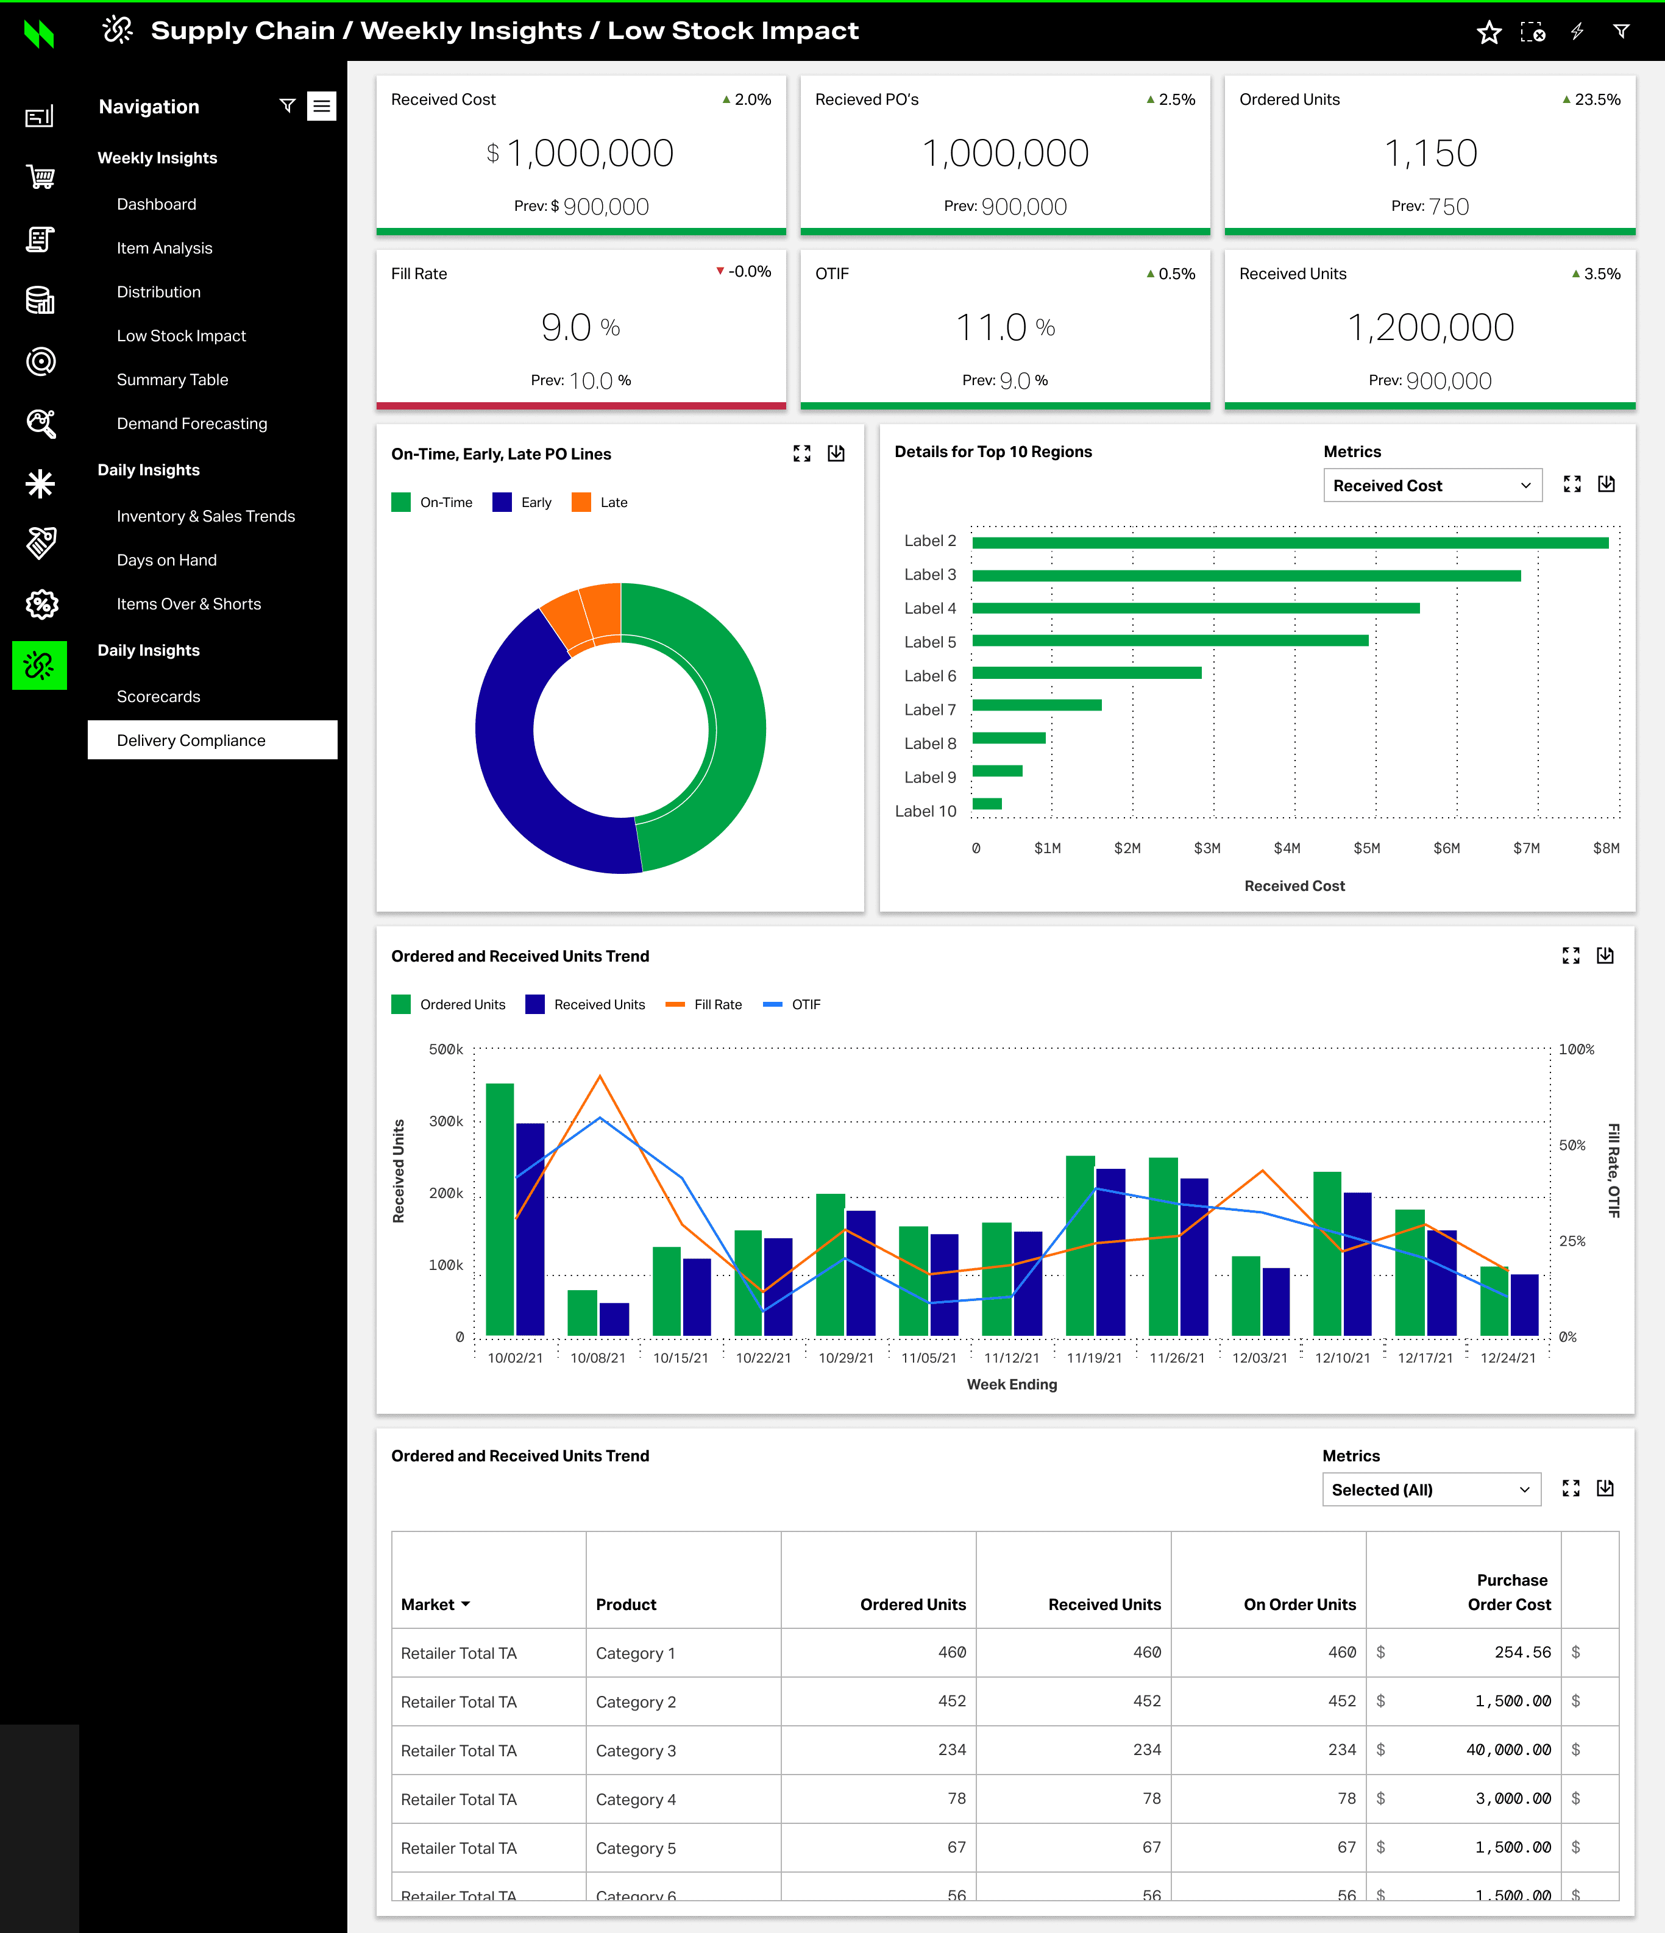Viewport: 1665px width, 1933px height.
Task: Sort by the Market column arrow
Action: tap(466, 1605)
